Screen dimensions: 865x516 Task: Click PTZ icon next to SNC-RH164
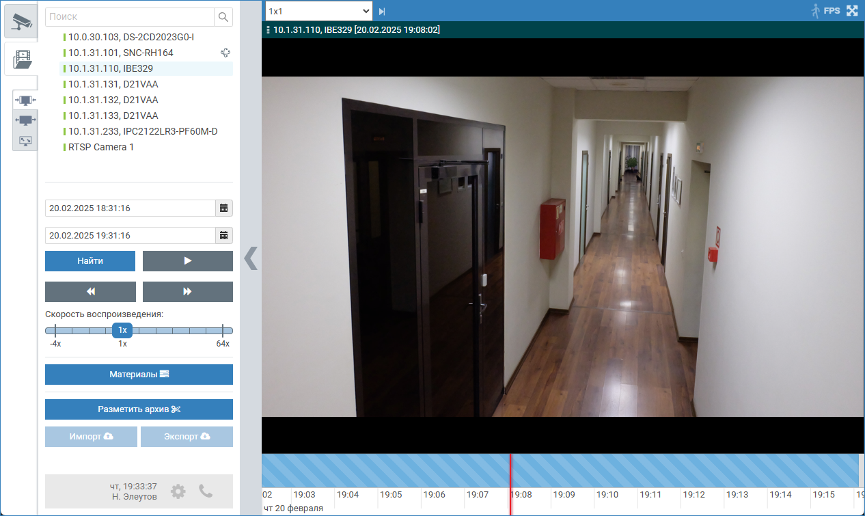(225, 53)
